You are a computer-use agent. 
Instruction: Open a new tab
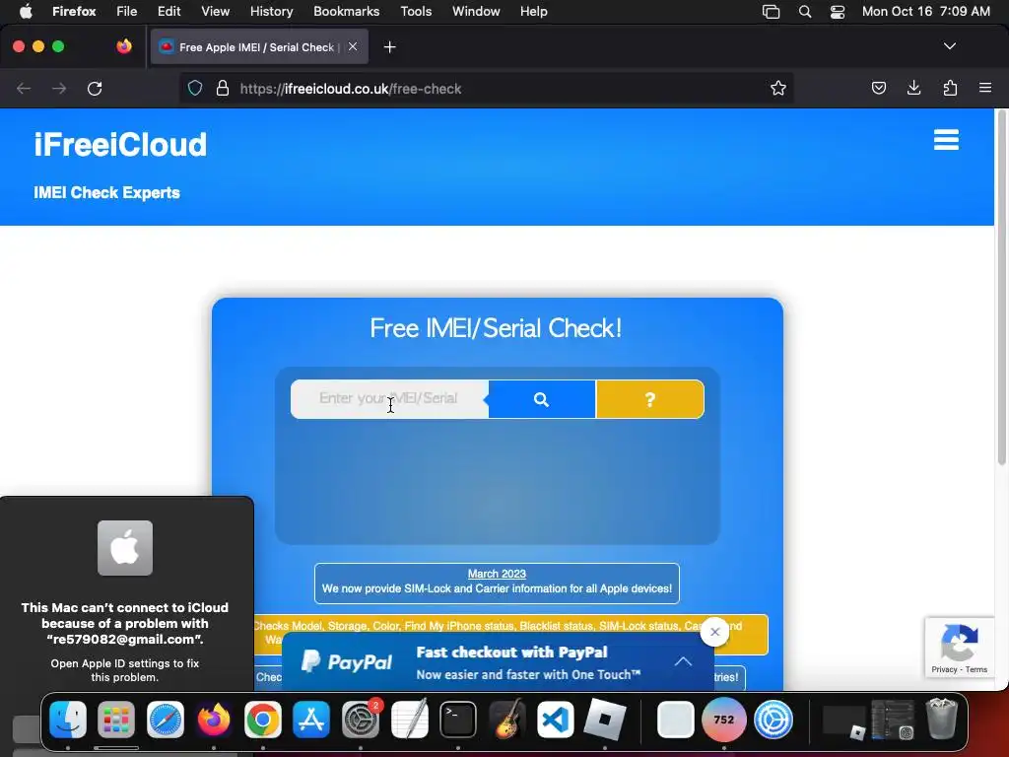point(389,47)
